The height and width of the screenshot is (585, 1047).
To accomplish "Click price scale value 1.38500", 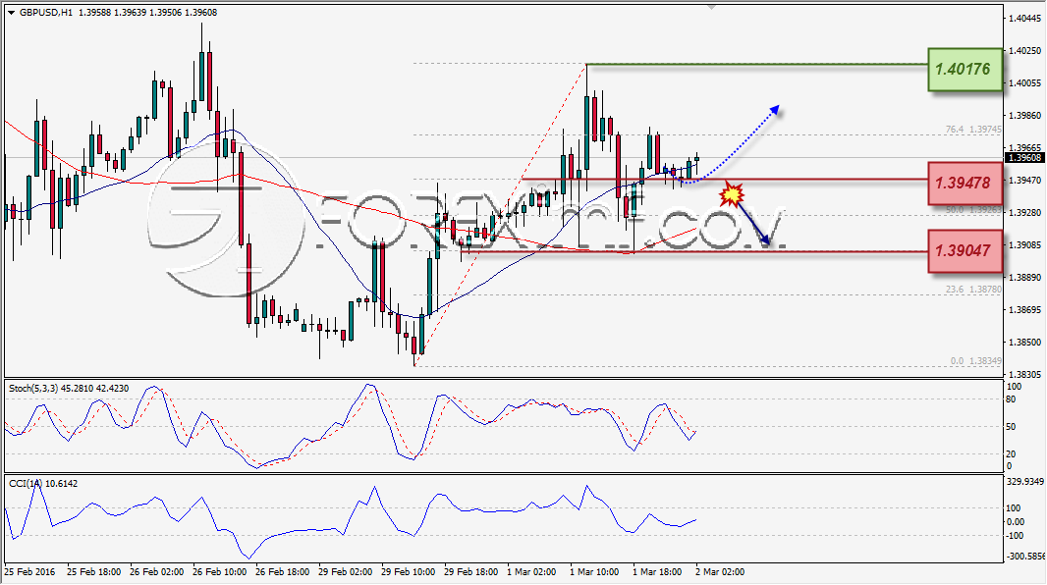I will point(1025,343).
